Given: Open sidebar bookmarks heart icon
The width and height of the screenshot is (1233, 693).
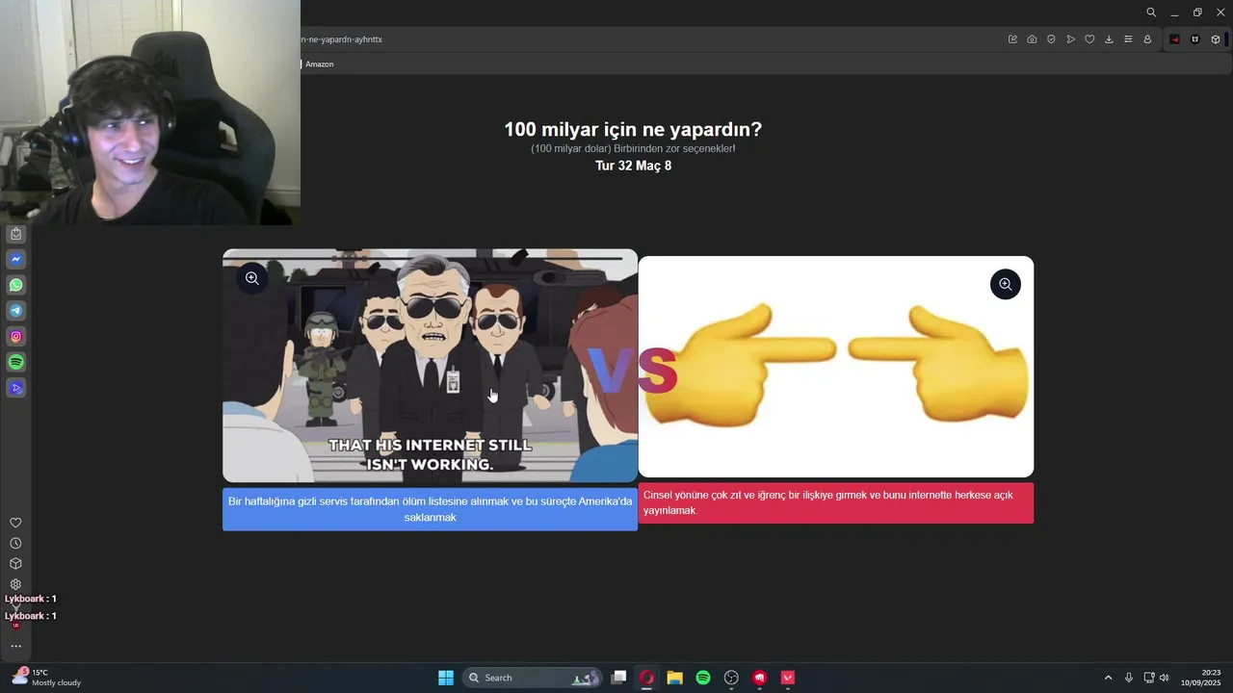Looking at the screenshot, I should pyautogui.click(x=15, y=523).
